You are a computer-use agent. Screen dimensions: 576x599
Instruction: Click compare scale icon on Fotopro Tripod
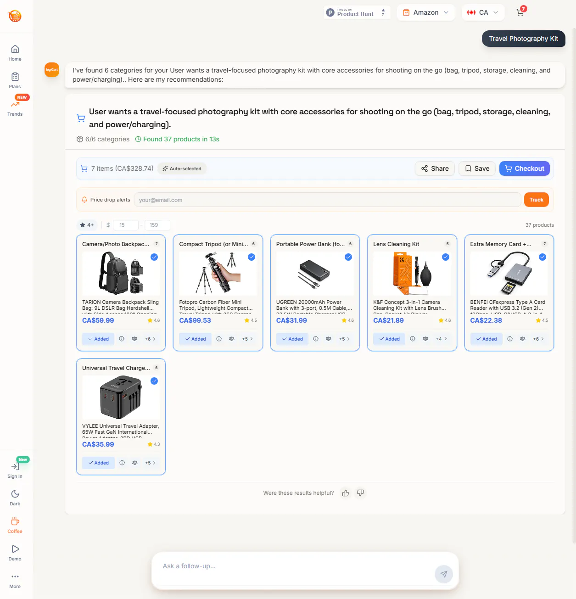(232, 339)
